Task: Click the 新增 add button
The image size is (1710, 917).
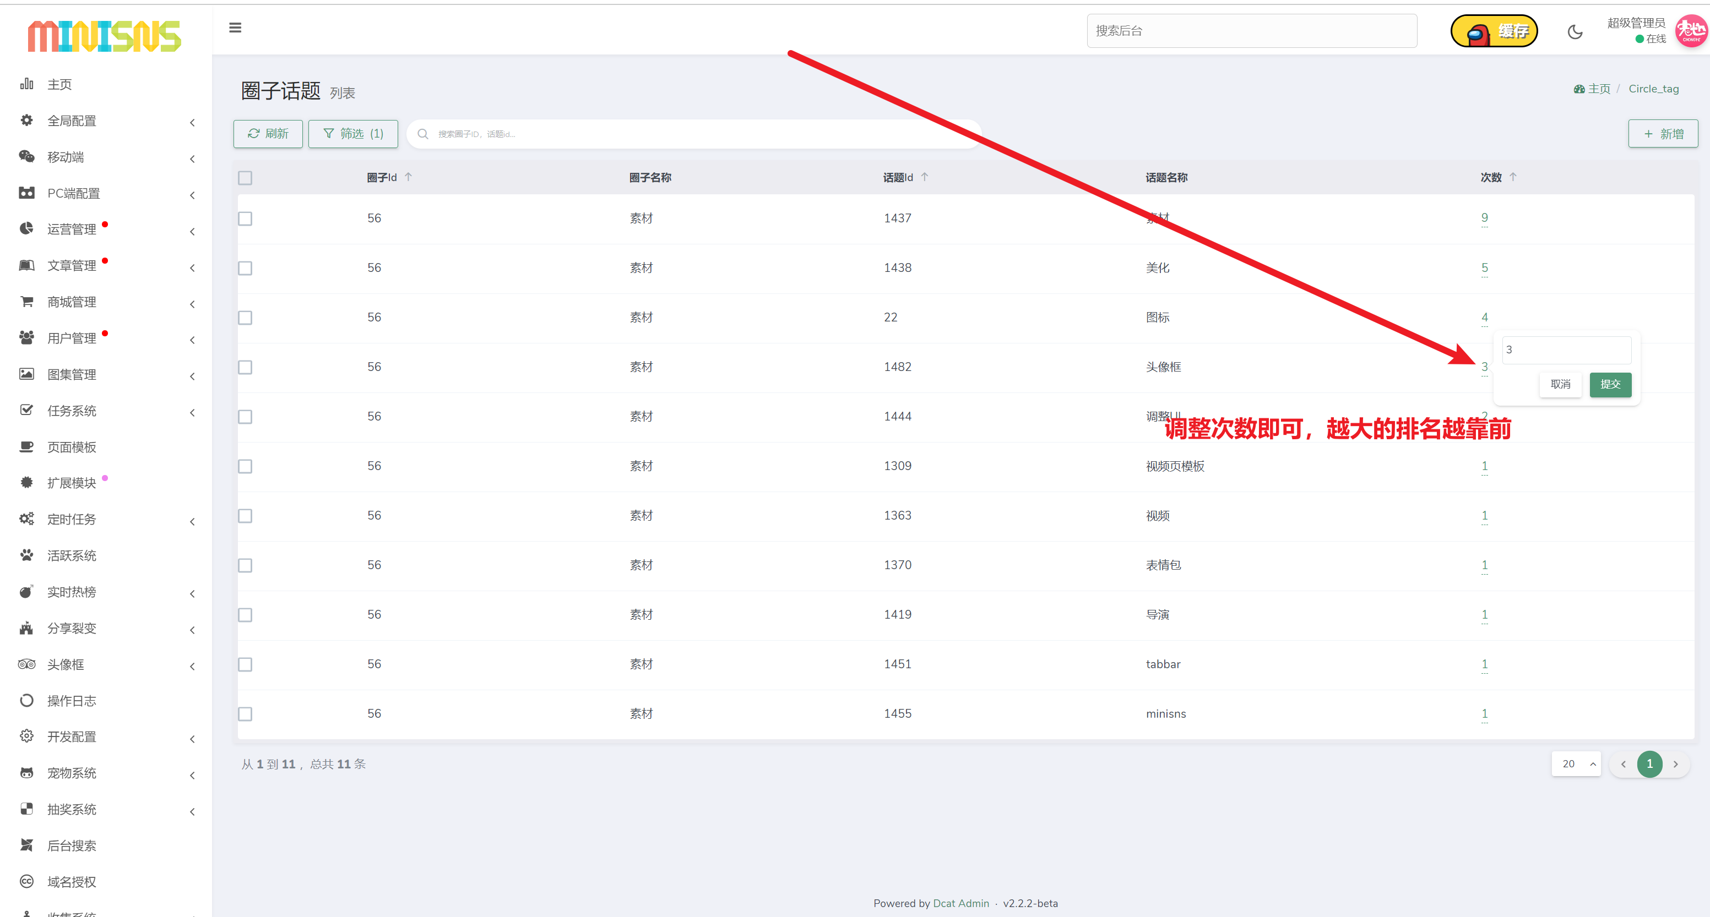Action: [x=1663, y=134]
